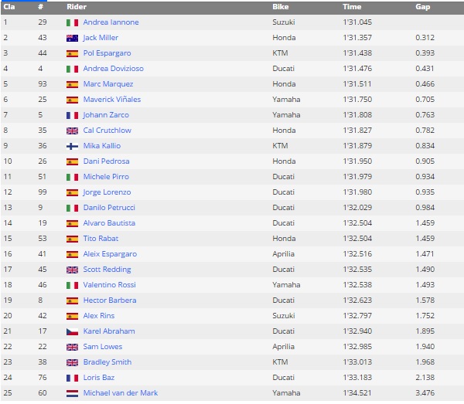Click the Italian flag beside Andrea Iannone

pyautogui.click(x=72, y=22)
